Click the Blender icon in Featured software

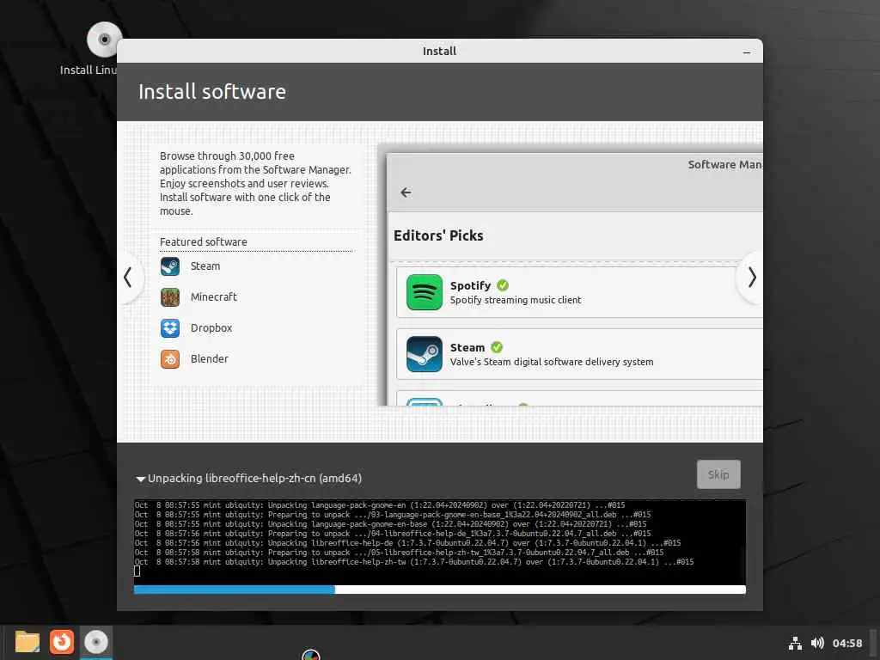[x=170, y=358]
